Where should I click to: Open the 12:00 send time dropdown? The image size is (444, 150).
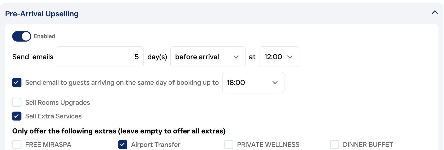click(279, 57)
